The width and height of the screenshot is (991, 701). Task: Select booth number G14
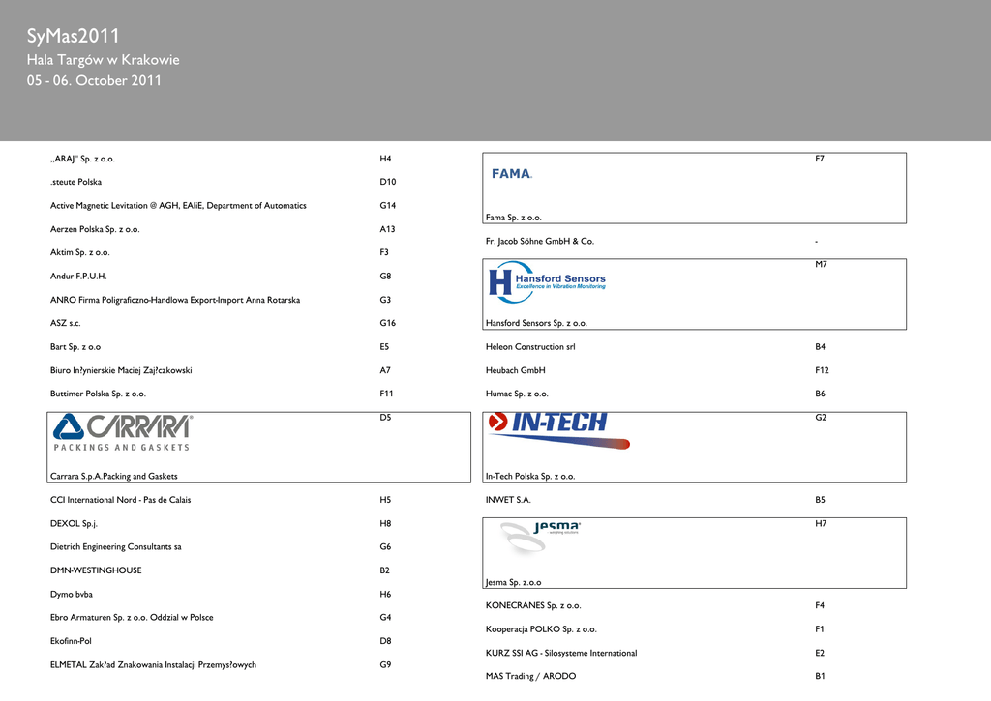pyautogui.click(x=387, y=205)
